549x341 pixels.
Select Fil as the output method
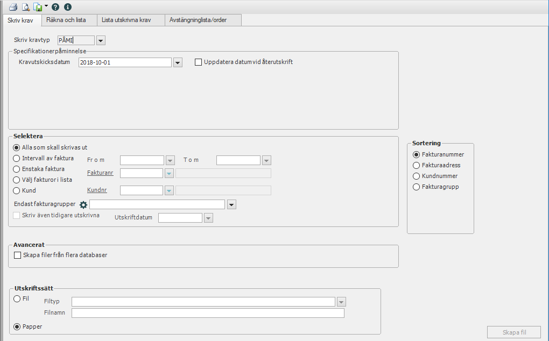(x=17, y=299)
